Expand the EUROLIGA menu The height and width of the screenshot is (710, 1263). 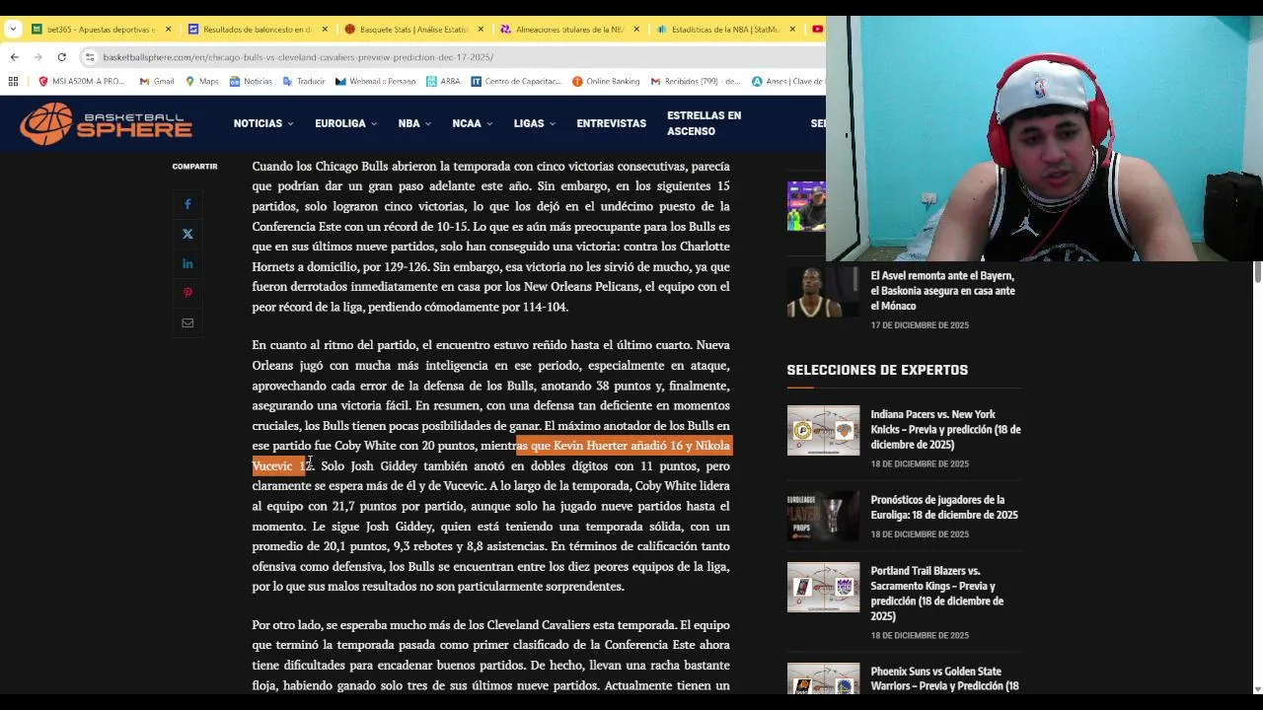click(345, 123)
